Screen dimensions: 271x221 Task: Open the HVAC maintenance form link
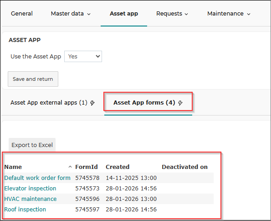[30, 199]
